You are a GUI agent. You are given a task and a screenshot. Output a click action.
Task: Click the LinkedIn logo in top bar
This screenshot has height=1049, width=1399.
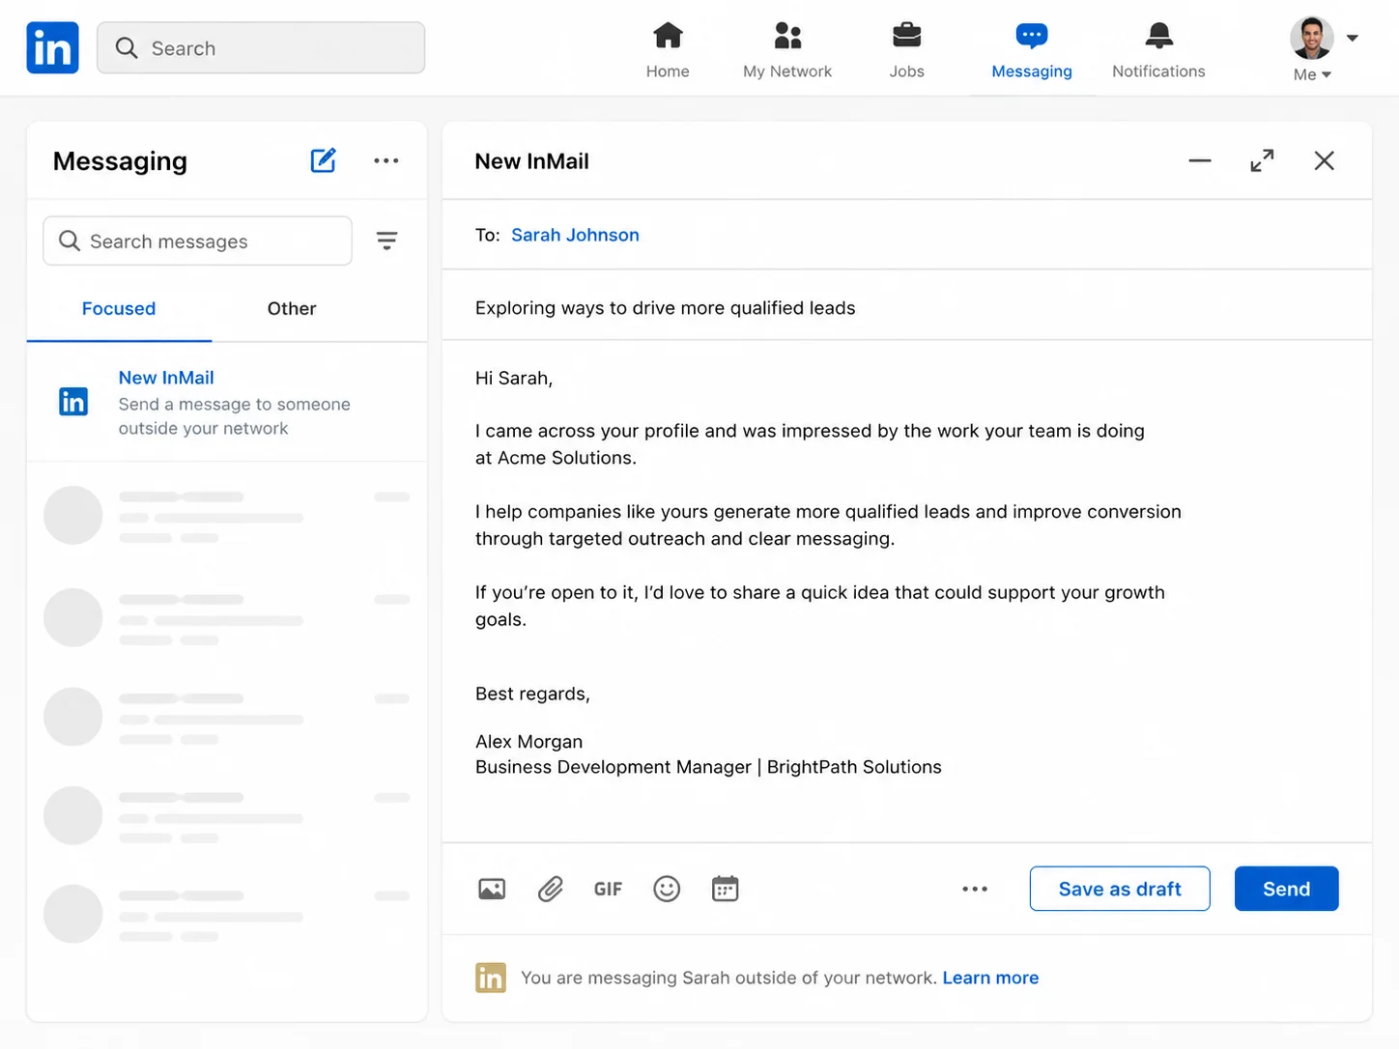(52, 47)
